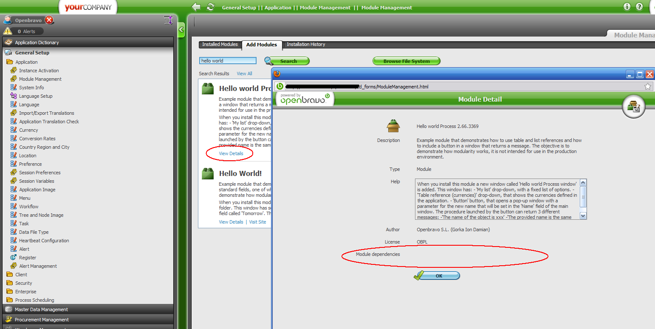Click the package box icon beside Hello world Process 2.66.3369
This screenshot has width=655, height=329.
393,126
